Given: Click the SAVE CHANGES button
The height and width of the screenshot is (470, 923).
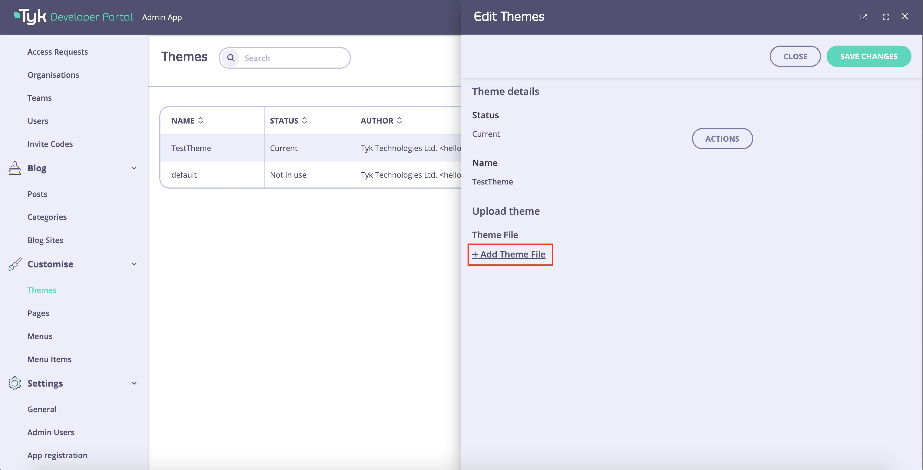Looking at the screenshot, I should point(869,56).
